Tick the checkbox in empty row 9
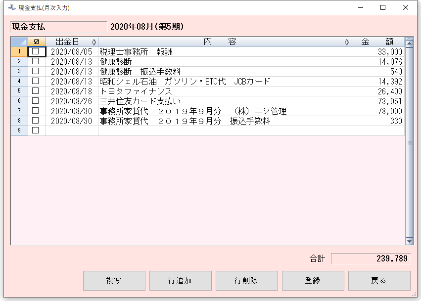The height and width of the screenshot is (301, 421). pos(36,130)
